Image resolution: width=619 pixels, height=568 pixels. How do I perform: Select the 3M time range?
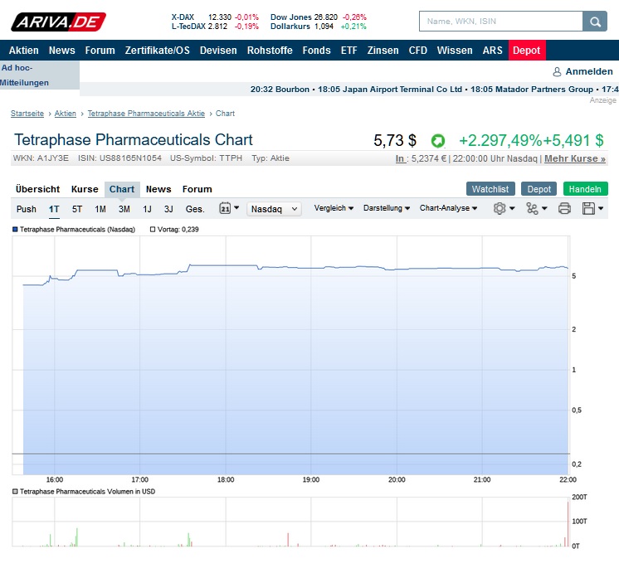124,209
